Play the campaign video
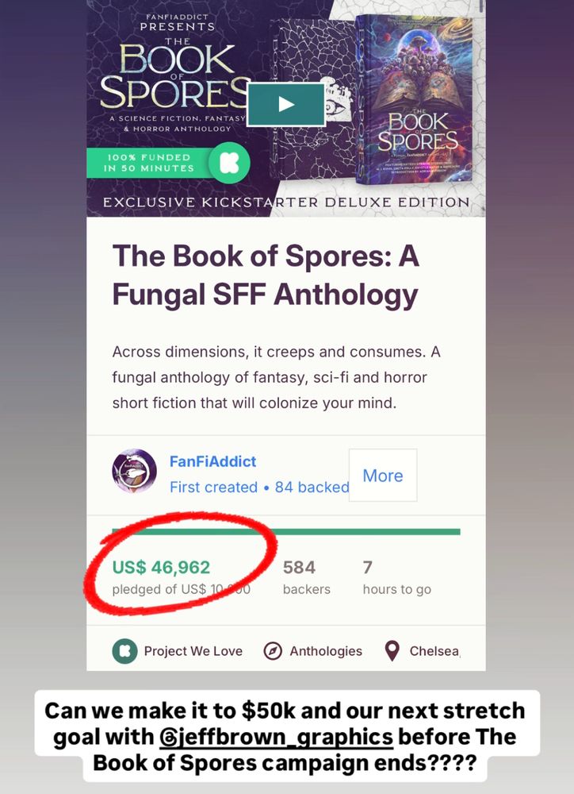 [286, 104]
